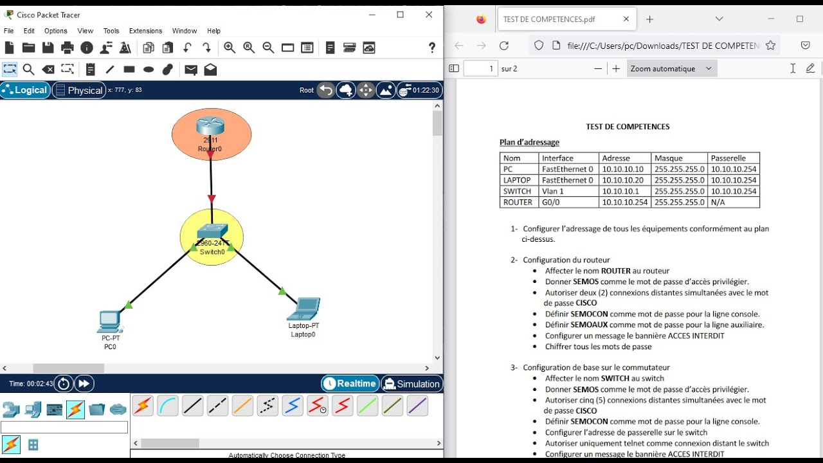This screenshot has width=823, height=463.
Task: Click Set Tiled Background icon
Action: [x=386, y=90]
